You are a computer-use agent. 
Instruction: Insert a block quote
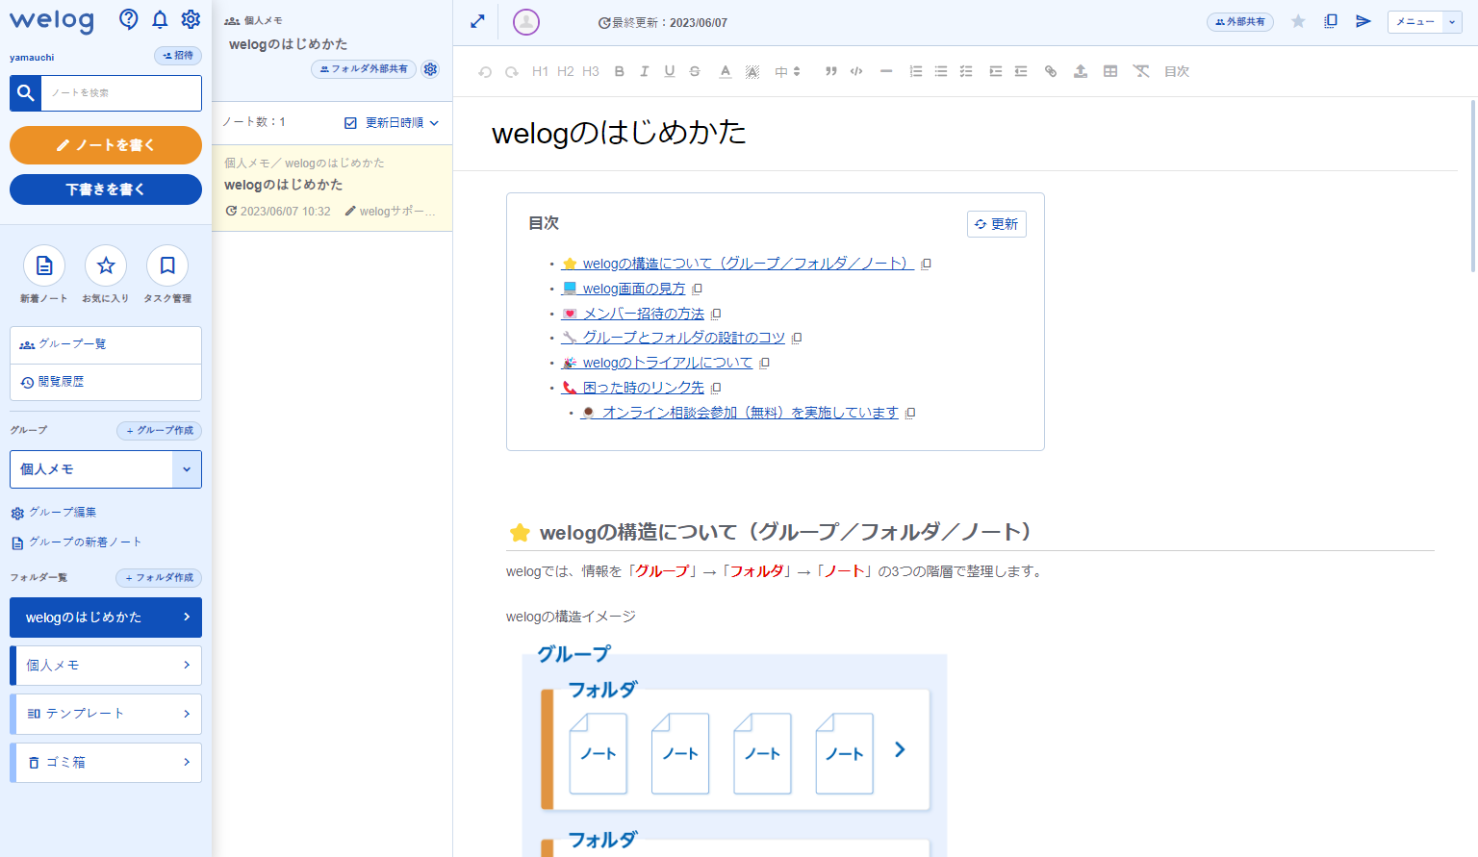pyautogui.click(x=831, y=71)
